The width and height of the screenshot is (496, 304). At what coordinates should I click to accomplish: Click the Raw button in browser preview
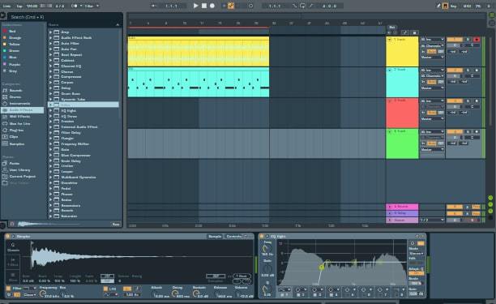[116, 224]
